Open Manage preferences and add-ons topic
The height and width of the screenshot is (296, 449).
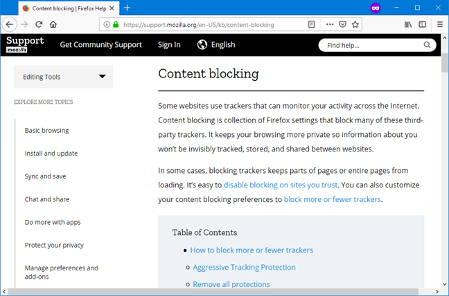61,272
